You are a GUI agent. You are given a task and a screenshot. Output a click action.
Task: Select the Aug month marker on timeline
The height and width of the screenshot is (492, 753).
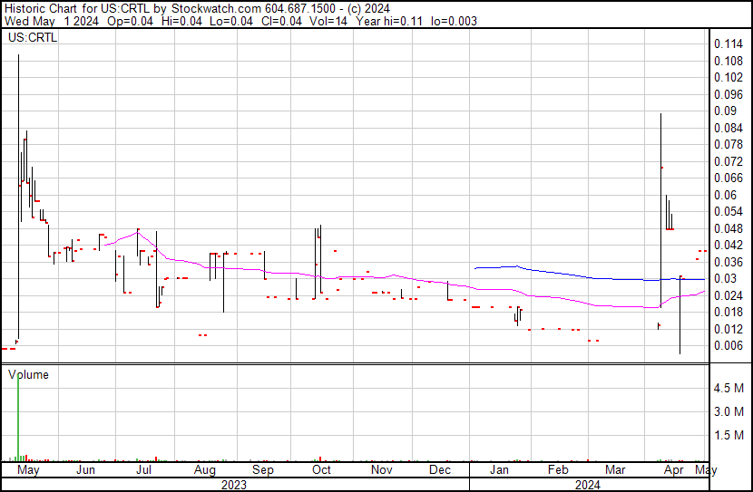(205, 470)
